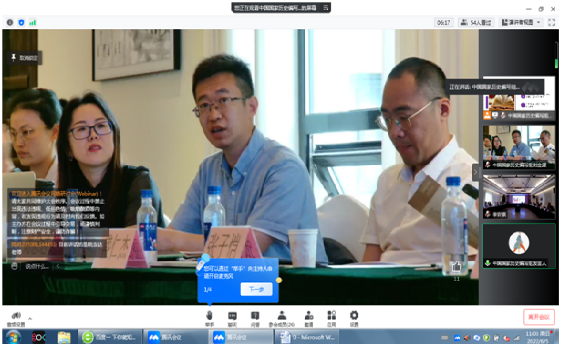
Task: Open the file explorer folder on the taskbar
Action: [64, 337]
